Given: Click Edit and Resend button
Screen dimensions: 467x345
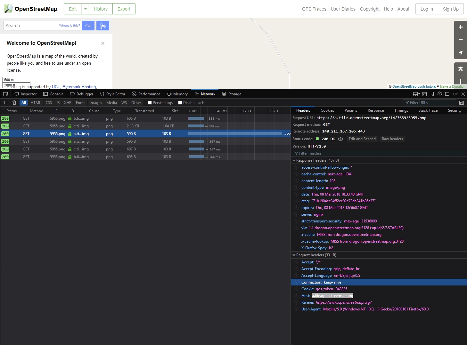Looking at the screenshot, I should coord(362,139).
